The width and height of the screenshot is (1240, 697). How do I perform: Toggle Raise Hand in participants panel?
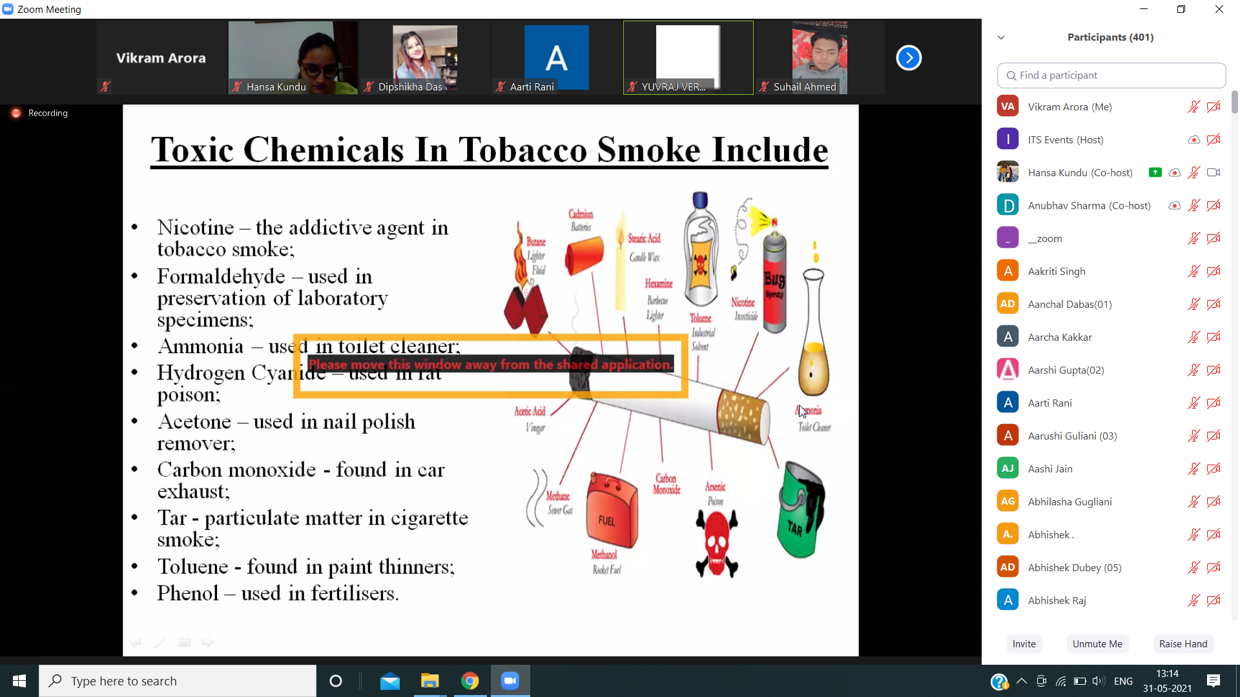coord(1183,643)
